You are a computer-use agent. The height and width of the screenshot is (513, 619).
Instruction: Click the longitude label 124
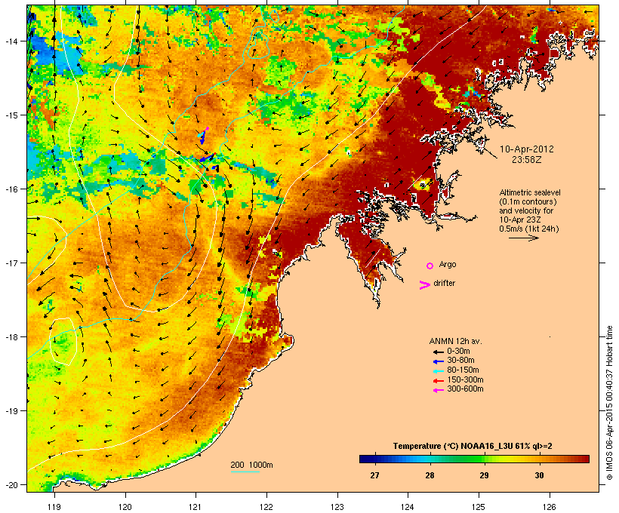408,507
